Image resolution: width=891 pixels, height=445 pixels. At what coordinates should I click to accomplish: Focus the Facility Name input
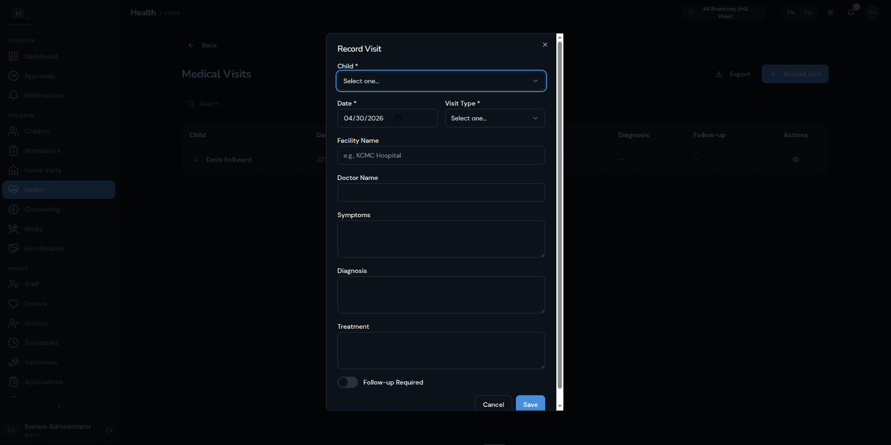tap(441, 155)
